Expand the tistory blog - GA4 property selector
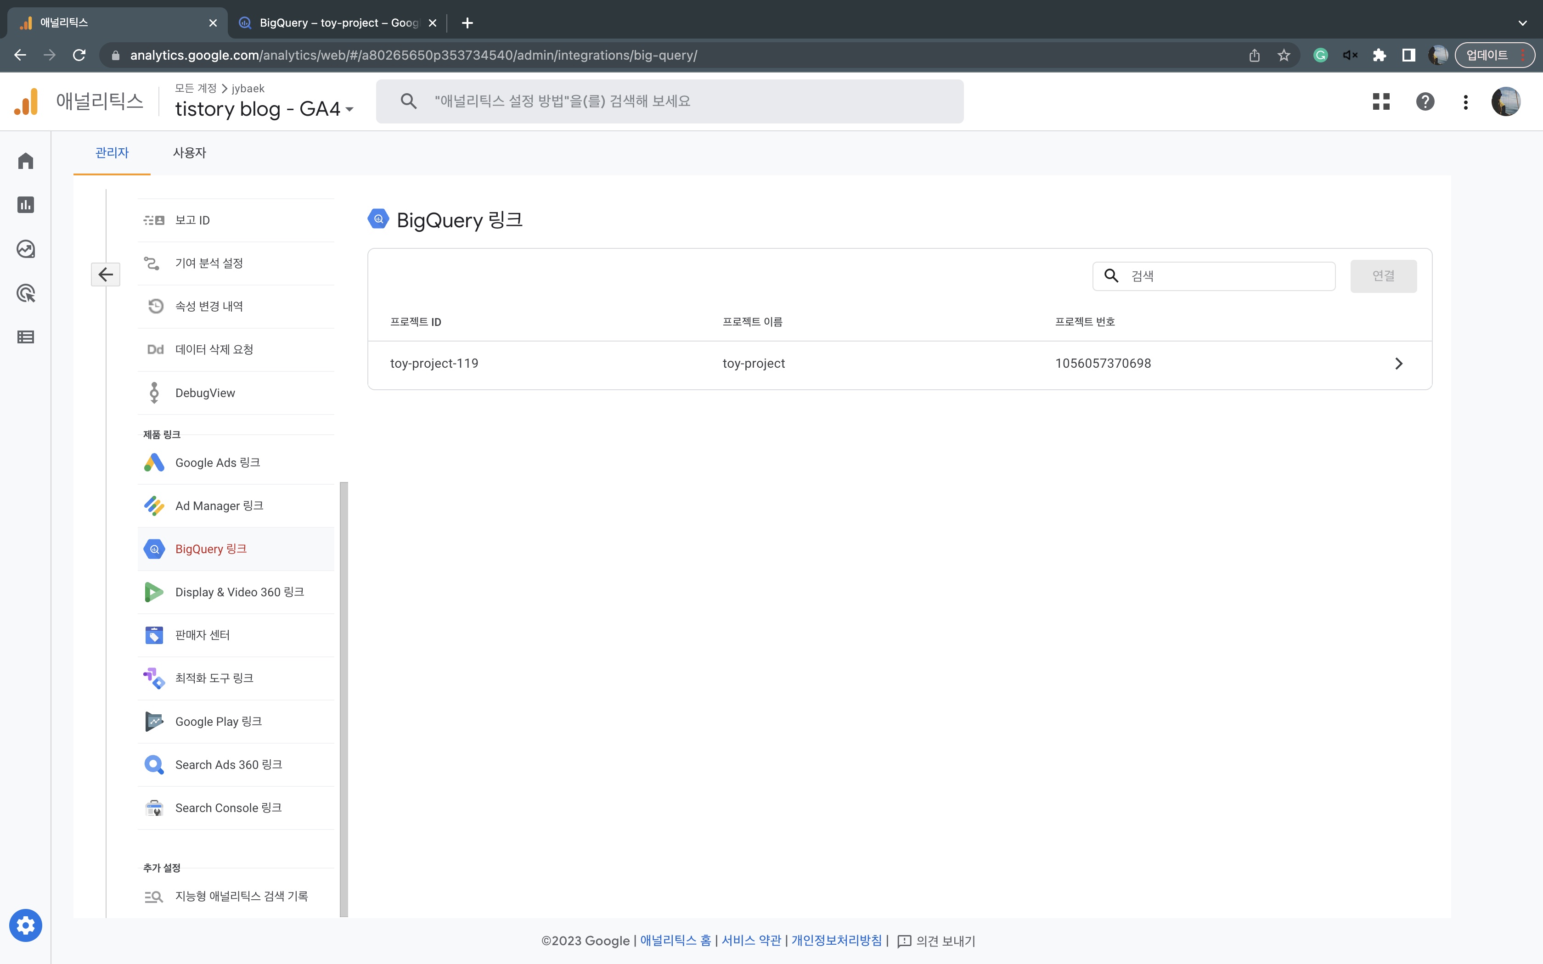The image size is (1543, 964). (264, 109)
